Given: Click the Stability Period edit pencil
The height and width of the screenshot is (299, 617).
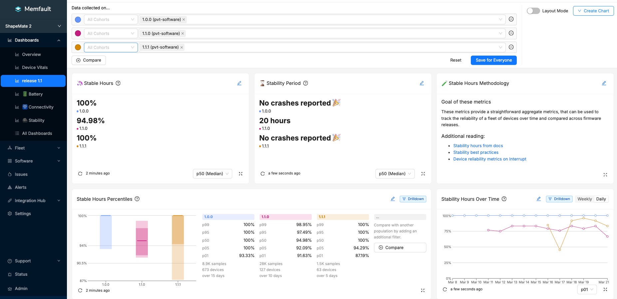Looking at the screenshot, I should [422, 83].
